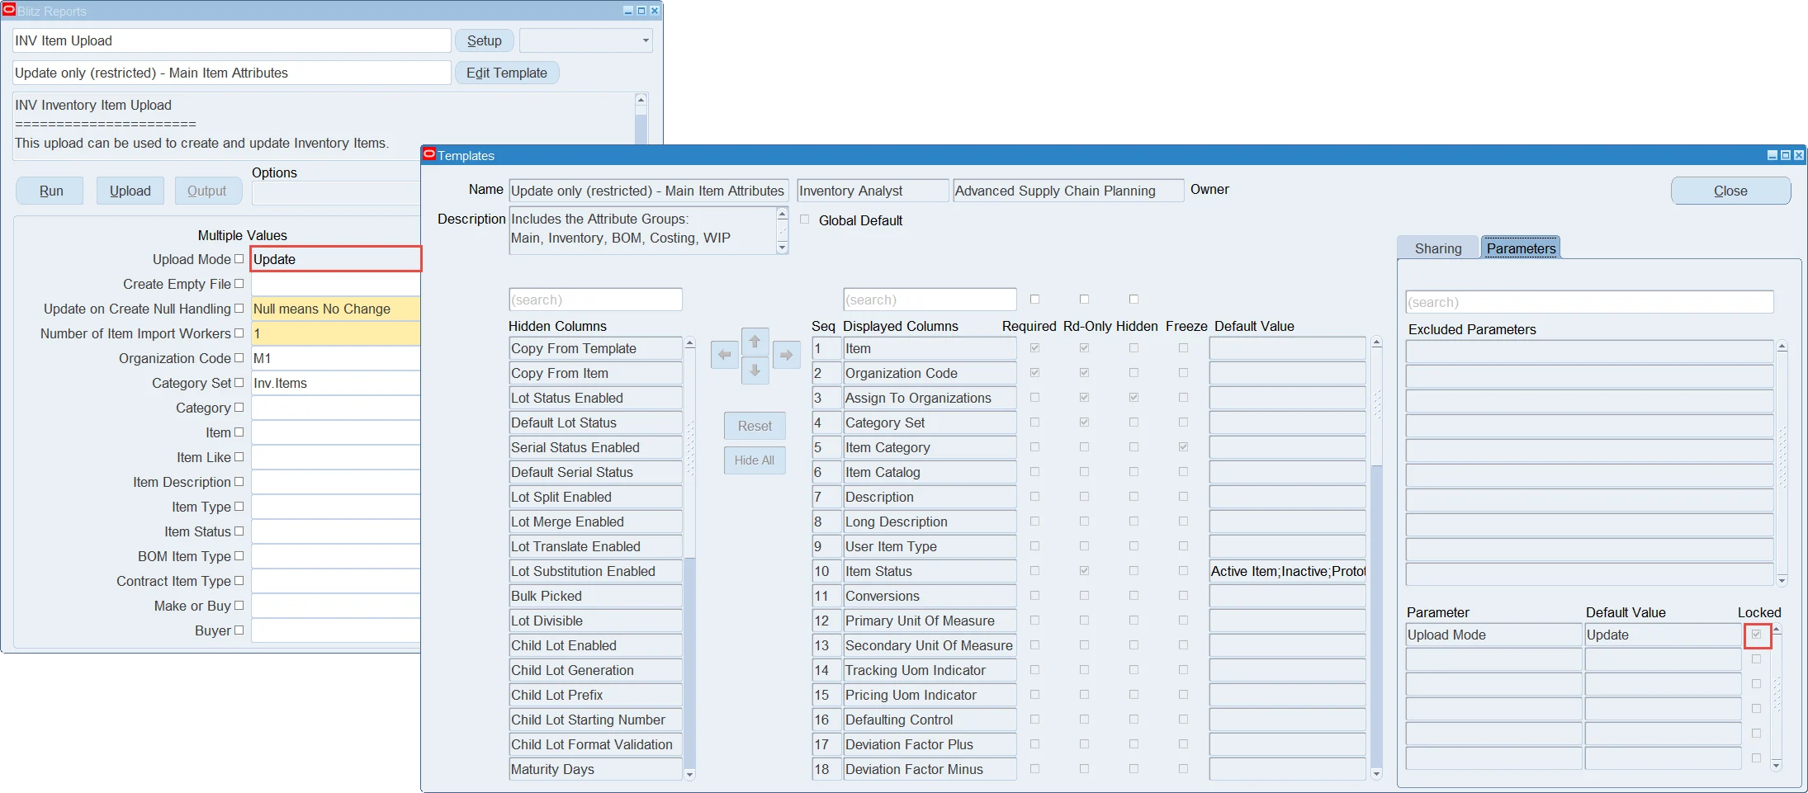This screenshot has width=1808, height=793.
Task: Click the Oracle icon in the Blitz Reports title bar
Action: [9, 10]
